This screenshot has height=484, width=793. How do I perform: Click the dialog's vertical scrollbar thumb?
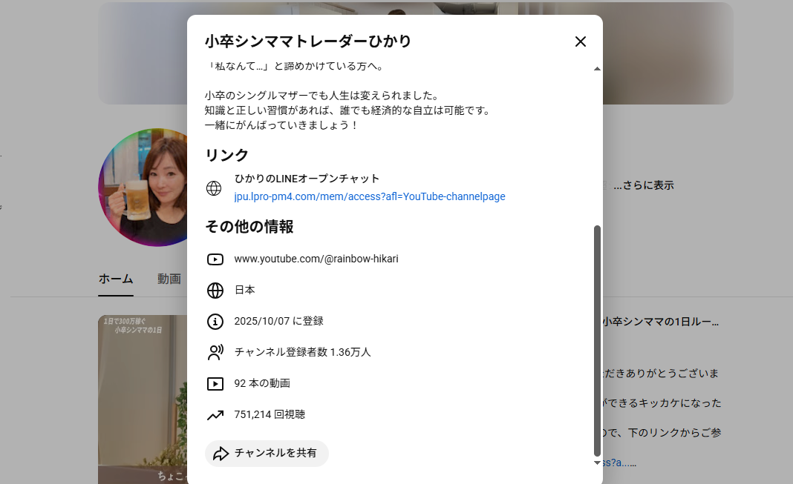coord(597,341)
